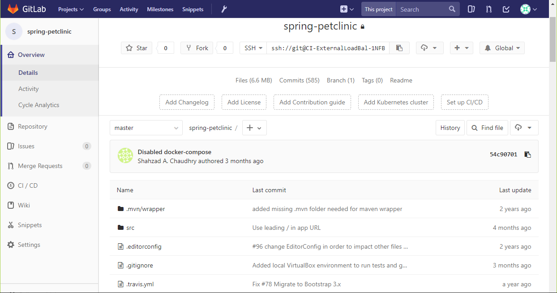The image size is (557, 293).
Task: Open the src folder
Action: pos(130,228)
